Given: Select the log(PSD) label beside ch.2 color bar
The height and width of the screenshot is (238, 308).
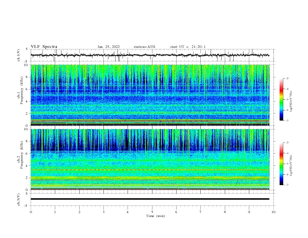Looking at the screenshot, I should click(x=291, y=165).
